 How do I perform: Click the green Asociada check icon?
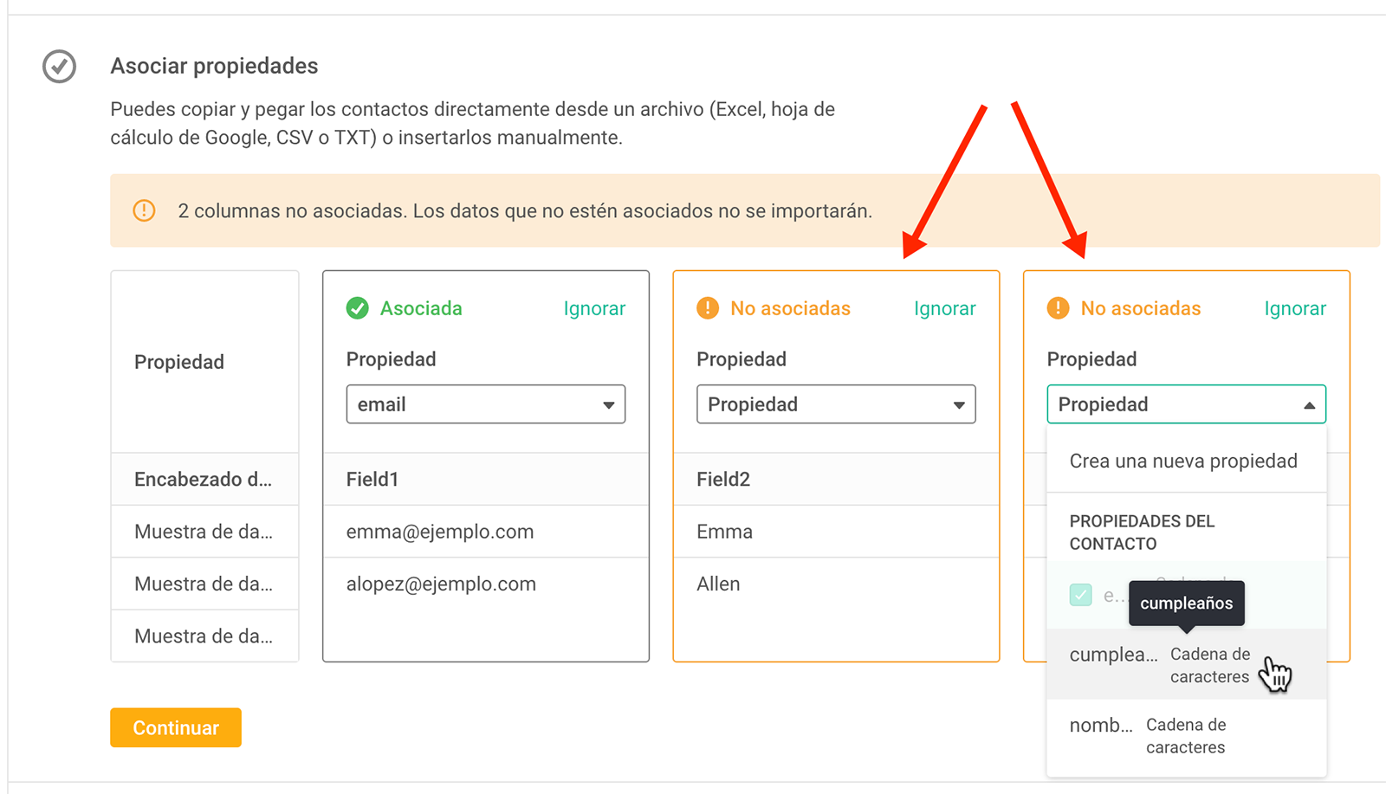coord(358,308)
